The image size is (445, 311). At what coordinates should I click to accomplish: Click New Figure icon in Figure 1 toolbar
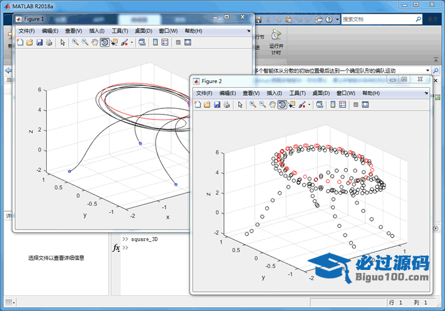(20, 42)
